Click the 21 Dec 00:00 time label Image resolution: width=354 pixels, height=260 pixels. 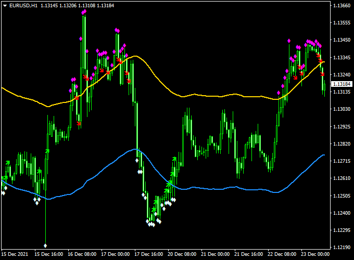click(x=216, y=254)
